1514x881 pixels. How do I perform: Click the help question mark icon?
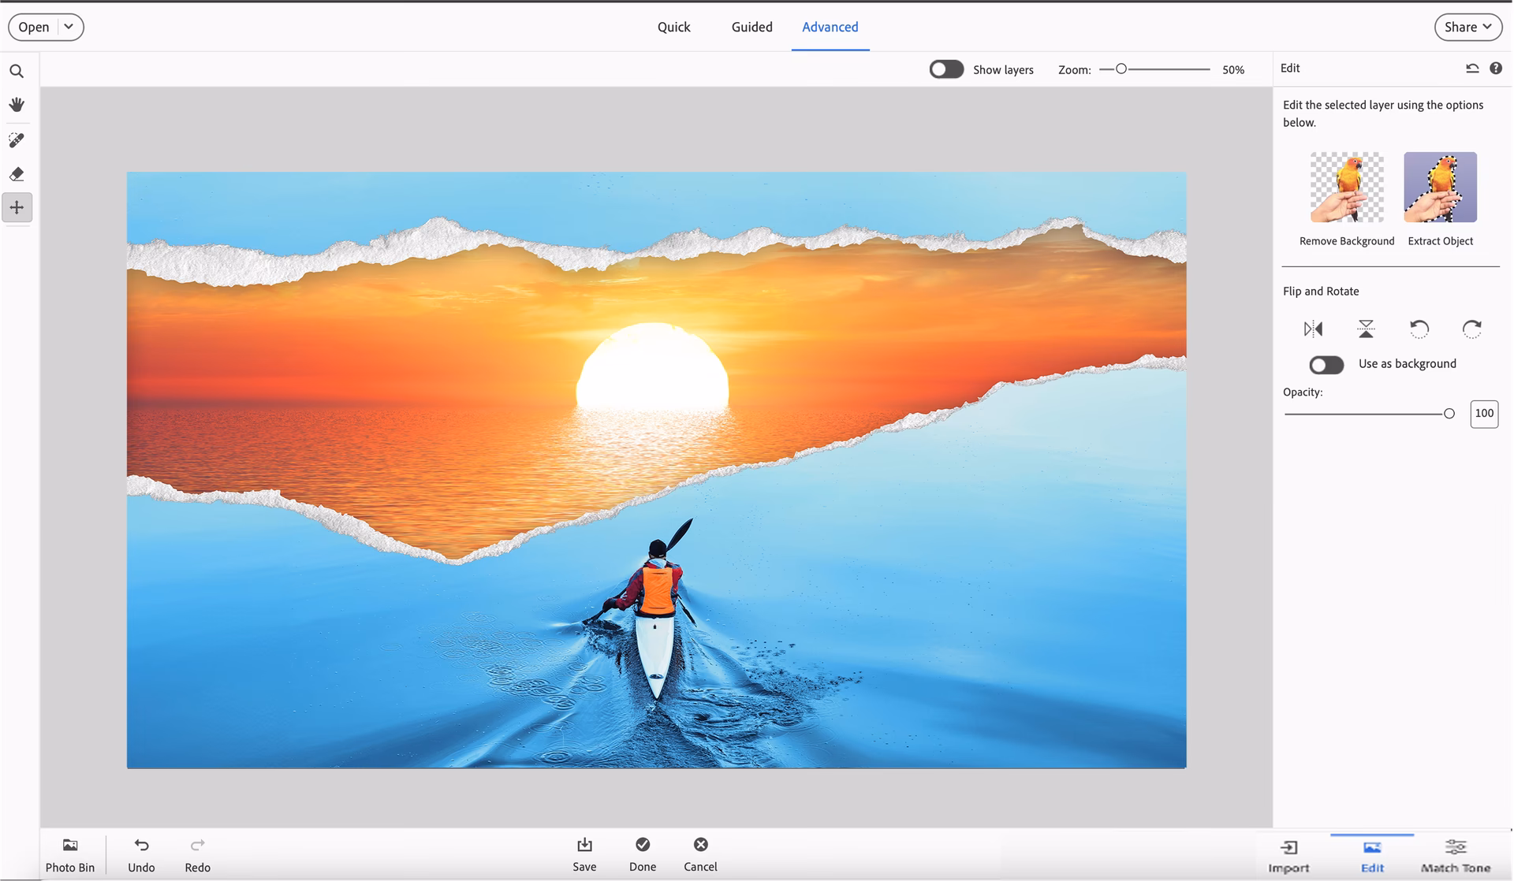pyautogui.click(x=1496, y=69)
